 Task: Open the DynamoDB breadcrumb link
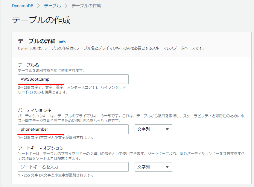coord(23,6)
